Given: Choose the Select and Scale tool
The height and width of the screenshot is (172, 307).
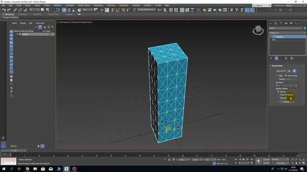Looking at the screenshot, I should click(74, 10).
